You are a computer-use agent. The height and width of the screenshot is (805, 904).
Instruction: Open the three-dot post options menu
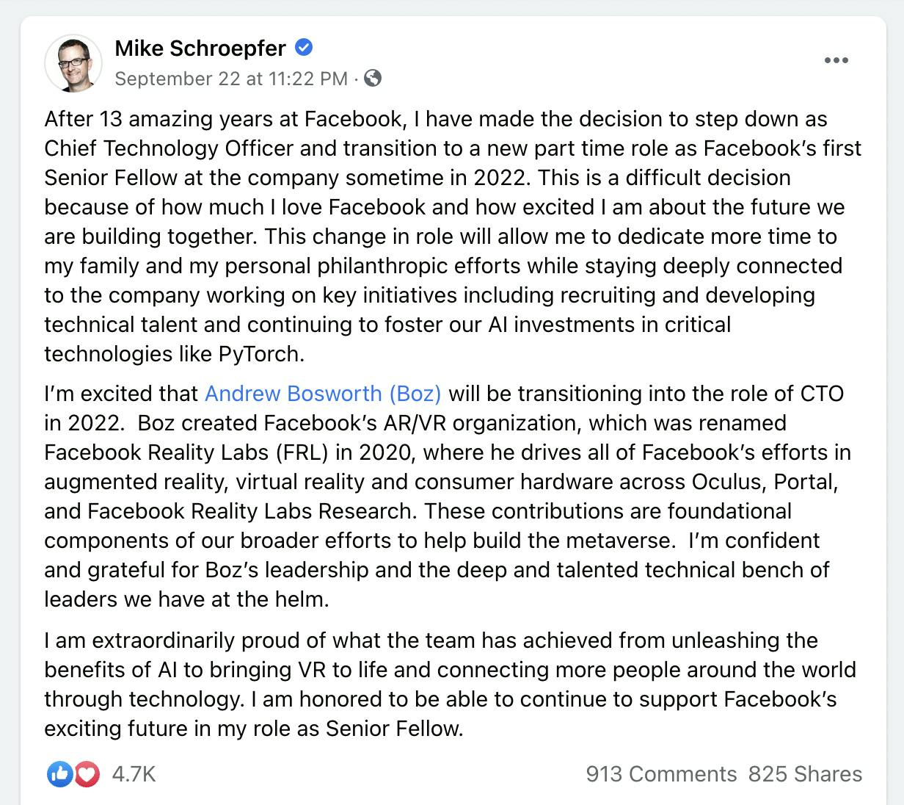[x=836, y=60]
